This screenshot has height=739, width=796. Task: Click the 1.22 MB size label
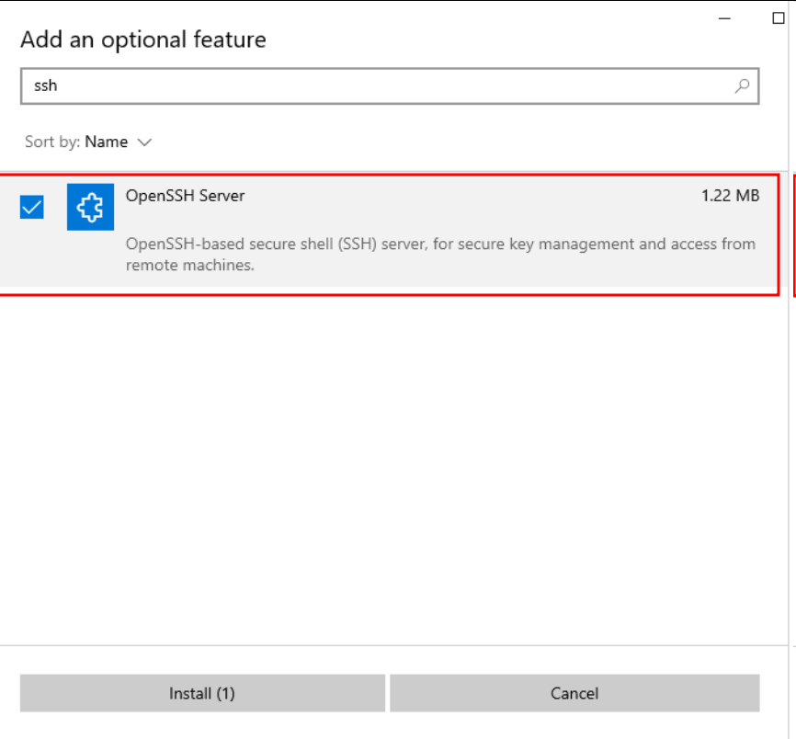[x=730, y=196]
